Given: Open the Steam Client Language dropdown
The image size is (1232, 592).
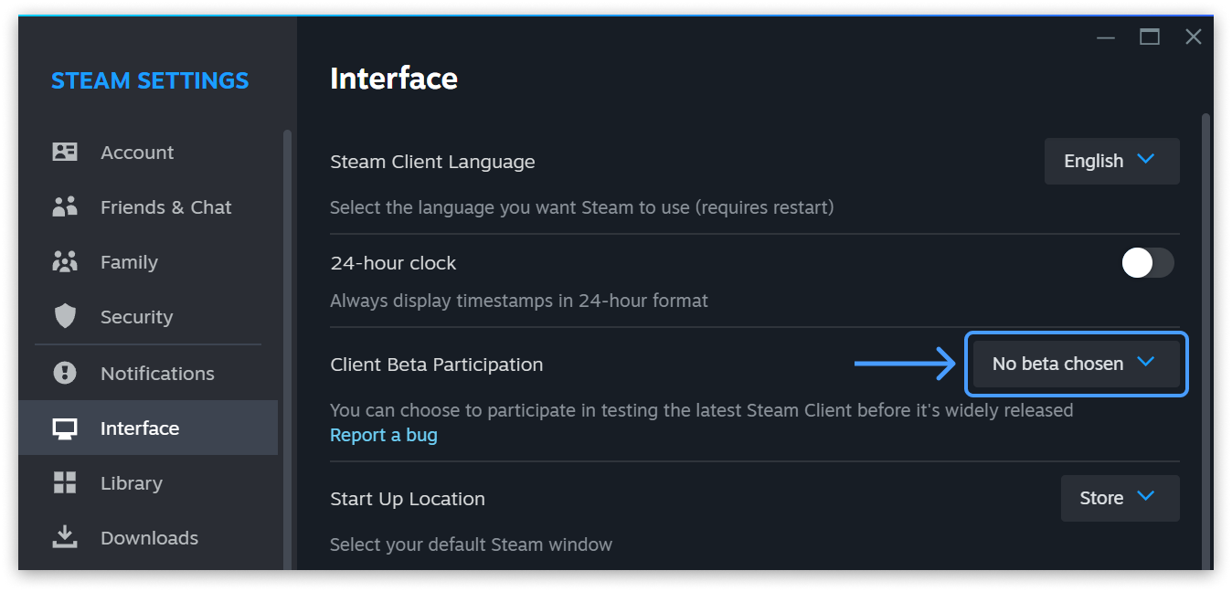Looking at the screenshot, I should [x=1111, y=161].
